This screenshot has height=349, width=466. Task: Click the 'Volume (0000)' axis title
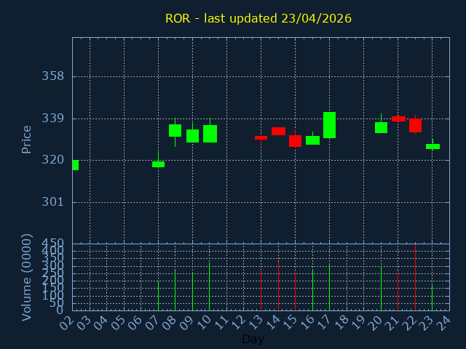(27, 277)
